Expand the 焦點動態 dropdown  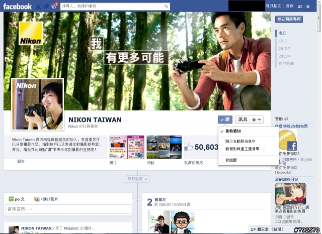point(137,179)
